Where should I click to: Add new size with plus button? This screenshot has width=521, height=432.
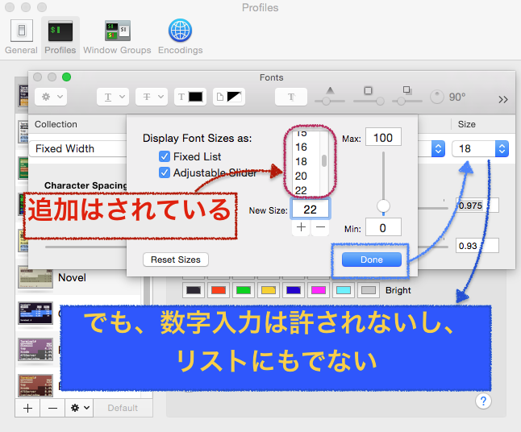[301, 227]
